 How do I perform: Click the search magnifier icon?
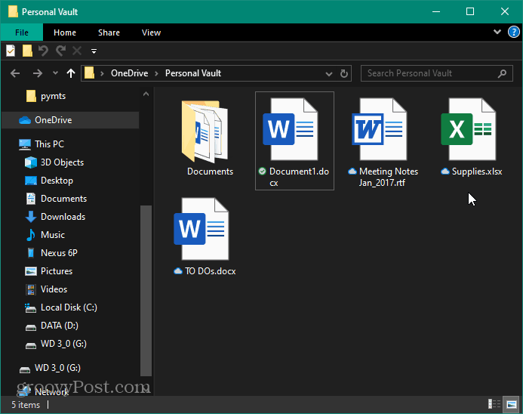502,73
